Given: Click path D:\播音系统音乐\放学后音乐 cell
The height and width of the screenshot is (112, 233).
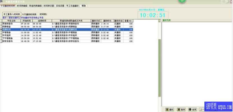Looking at the screenshot, I should point(71,41).
